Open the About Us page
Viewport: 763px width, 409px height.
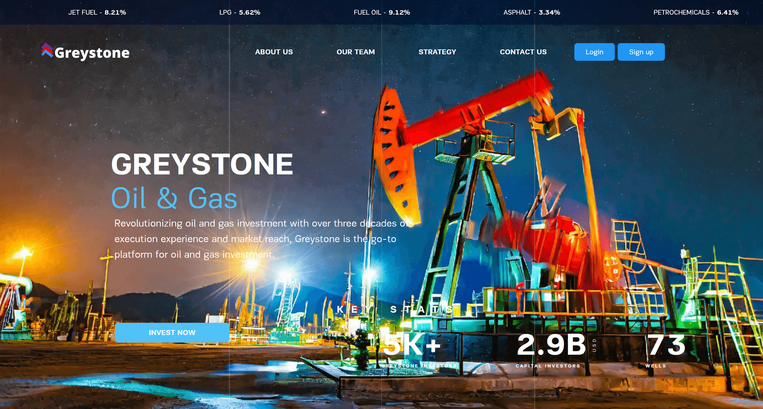pyautogui.click(x=274, y=52)
